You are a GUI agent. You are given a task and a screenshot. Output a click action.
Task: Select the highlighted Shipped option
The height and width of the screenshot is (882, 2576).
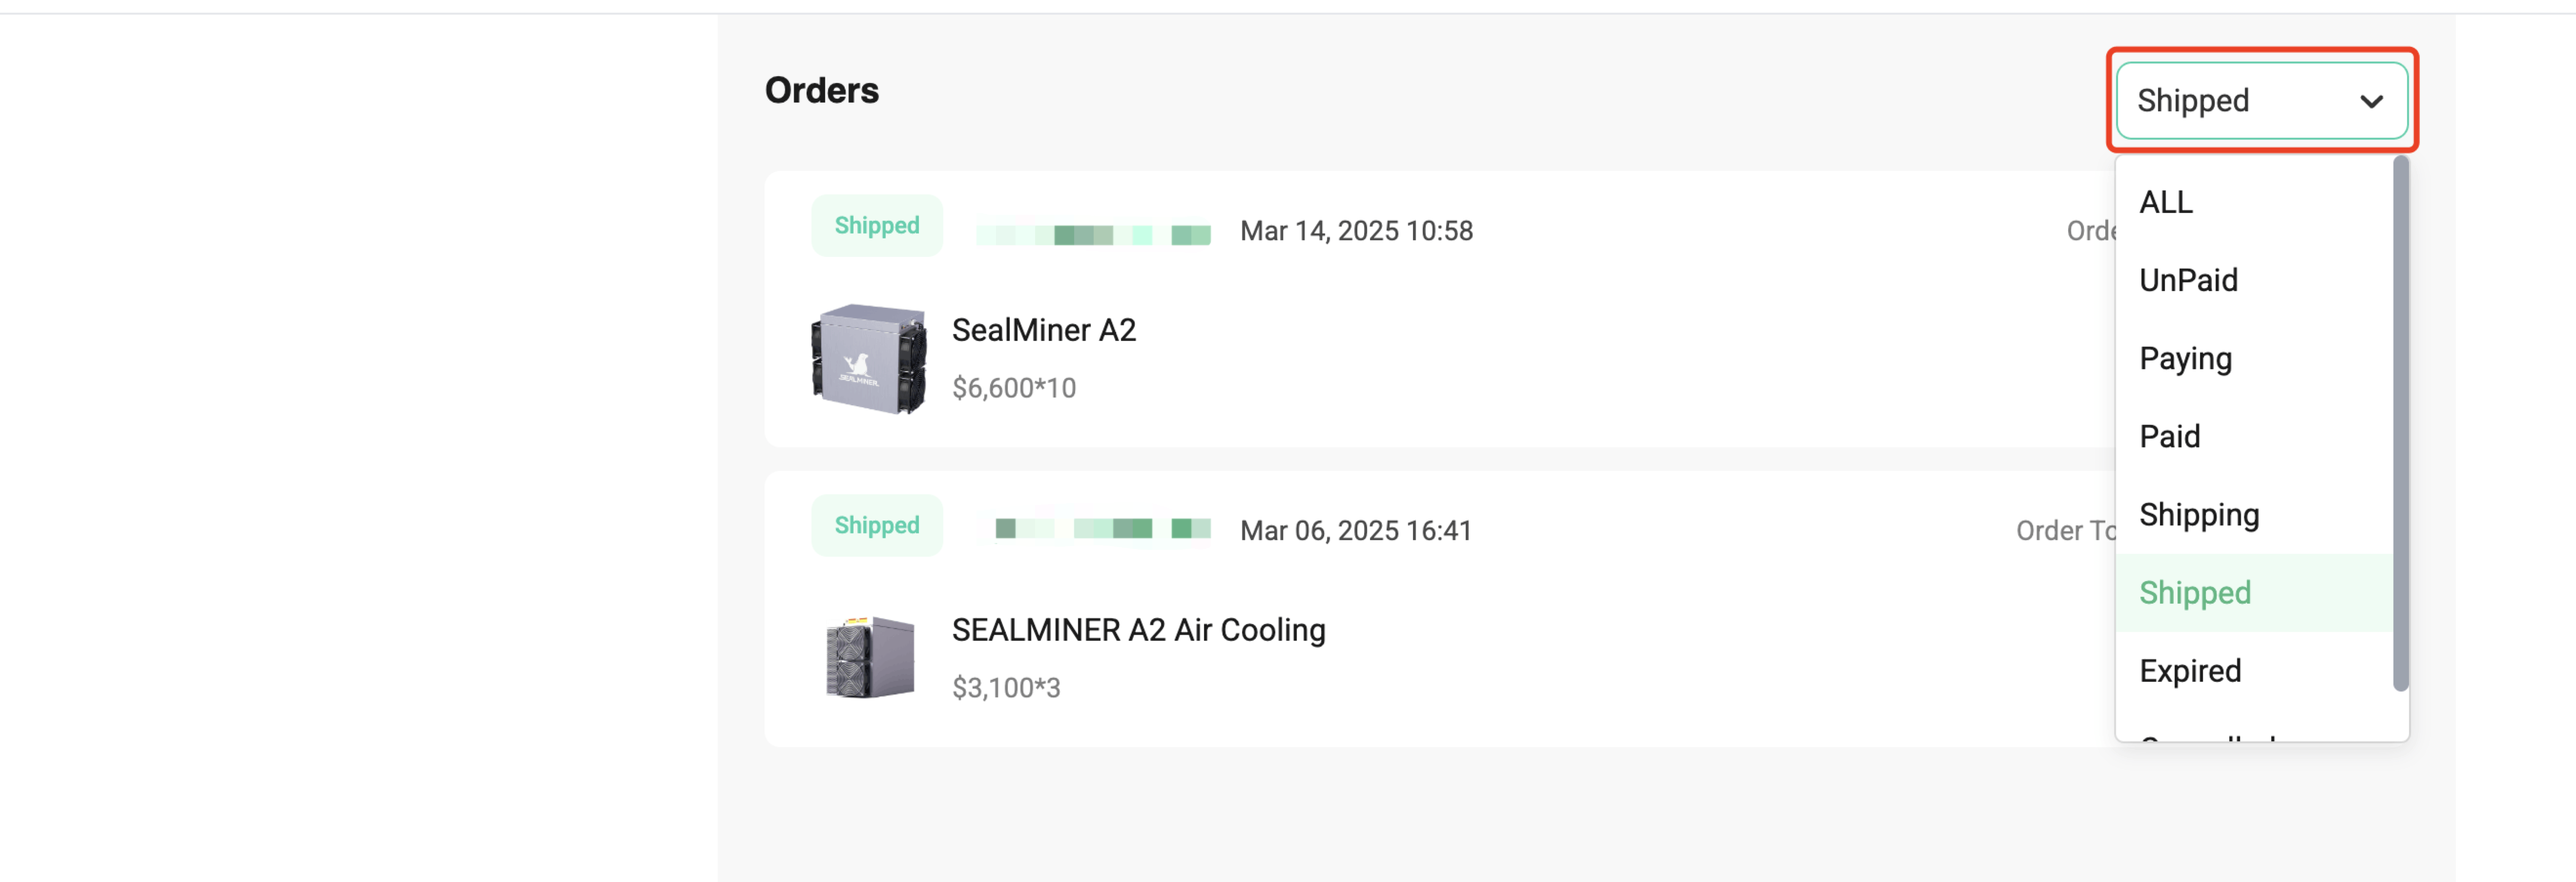[2254, 592]
